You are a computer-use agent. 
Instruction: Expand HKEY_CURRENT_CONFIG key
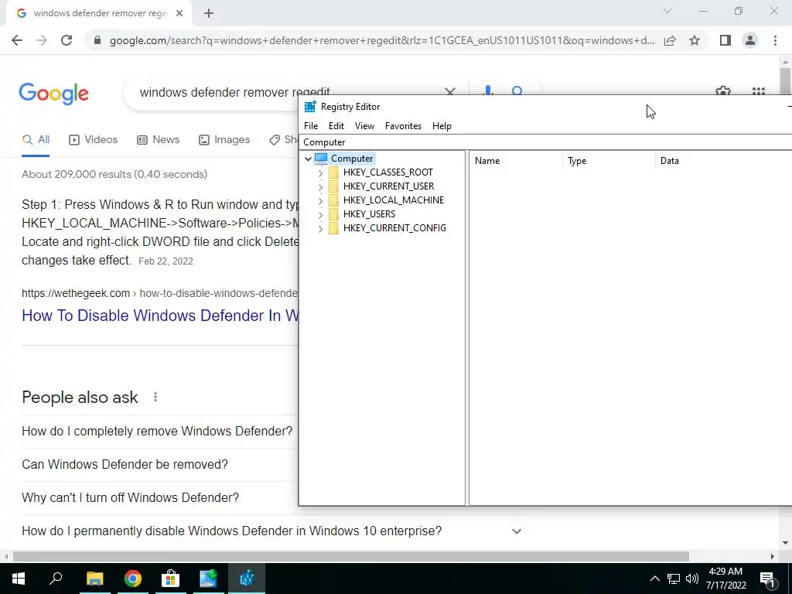click(320, 228)
